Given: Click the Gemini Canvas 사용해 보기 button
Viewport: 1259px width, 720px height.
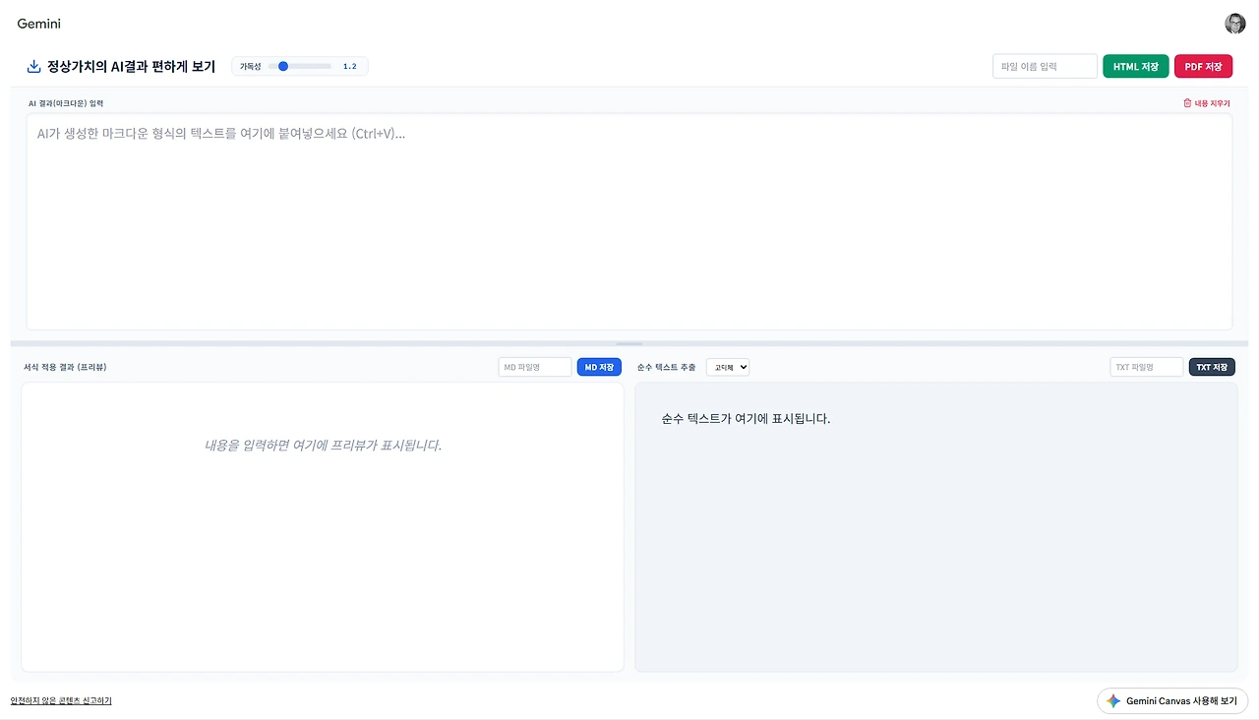Looking at the screenshot, I should [x=1172, y=700].
